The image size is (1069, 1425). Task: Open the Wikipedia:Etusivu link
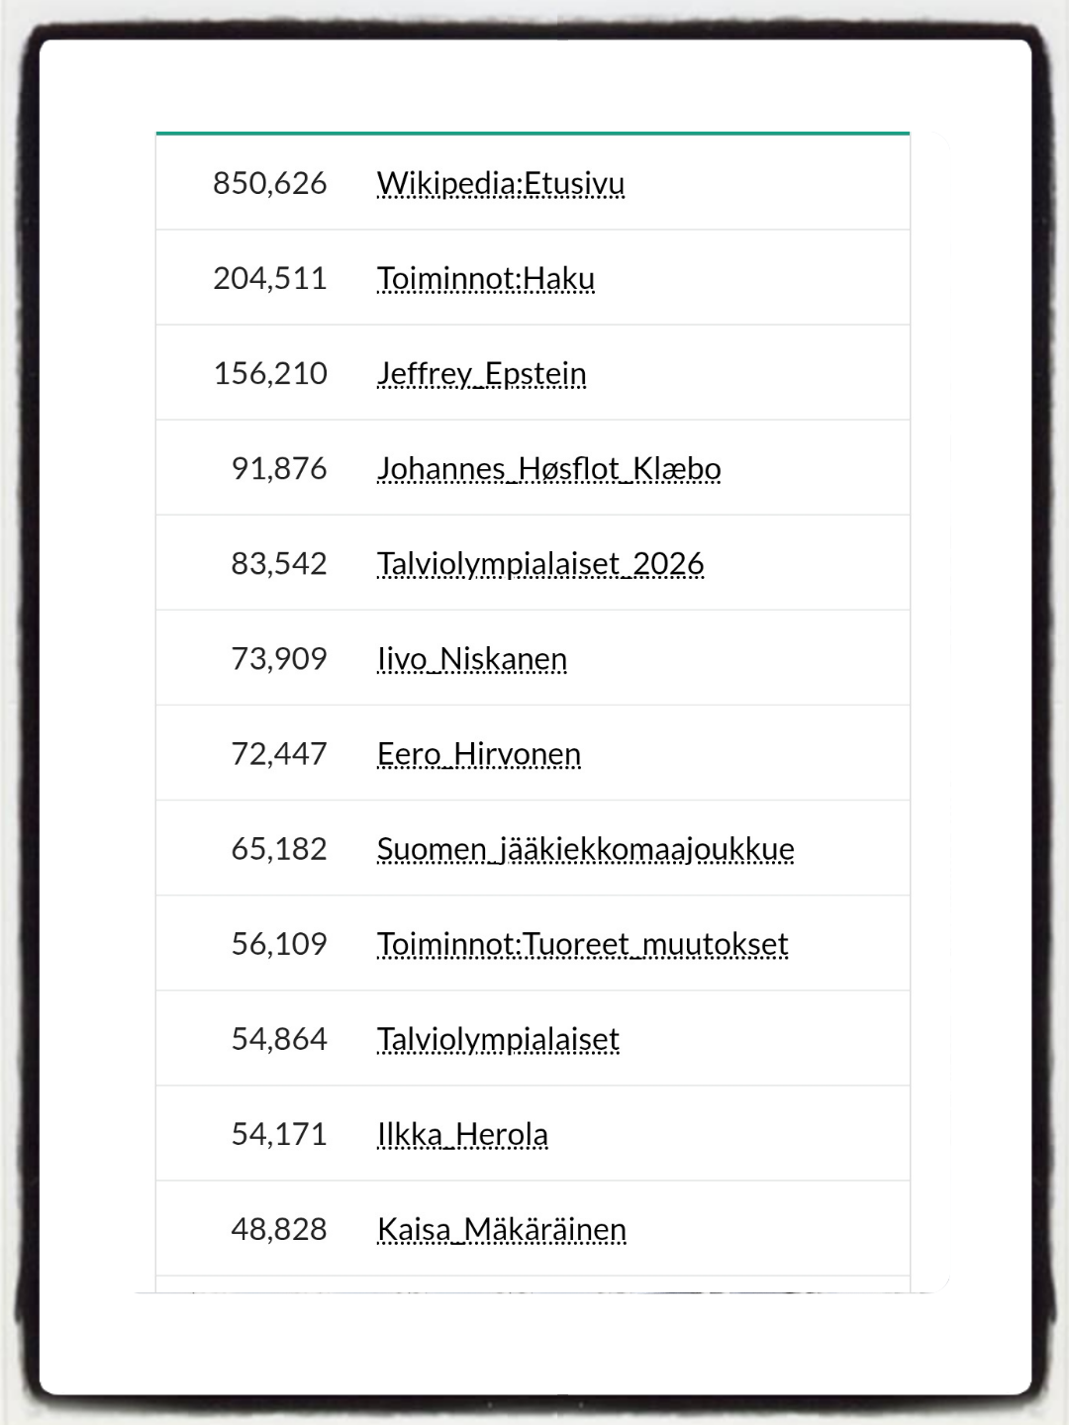501,184
